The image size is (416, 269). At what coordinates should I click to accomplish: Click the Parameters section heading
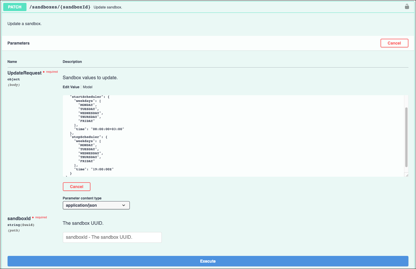click(18, 43)
